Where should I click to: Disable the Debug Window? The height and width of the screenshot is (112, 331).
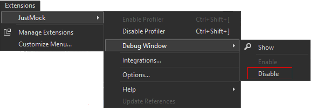point(268,74)
